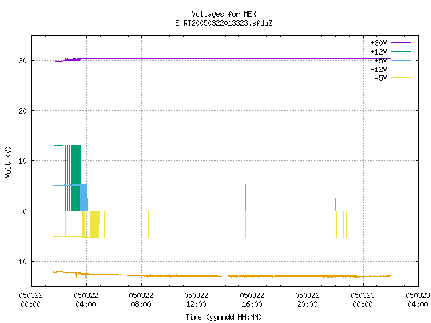Click the solid blue +5V block before 04:00

[x=84, y=198]
